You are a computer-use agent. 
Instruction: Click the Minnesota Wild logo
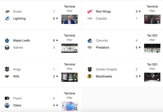(7, 76)
